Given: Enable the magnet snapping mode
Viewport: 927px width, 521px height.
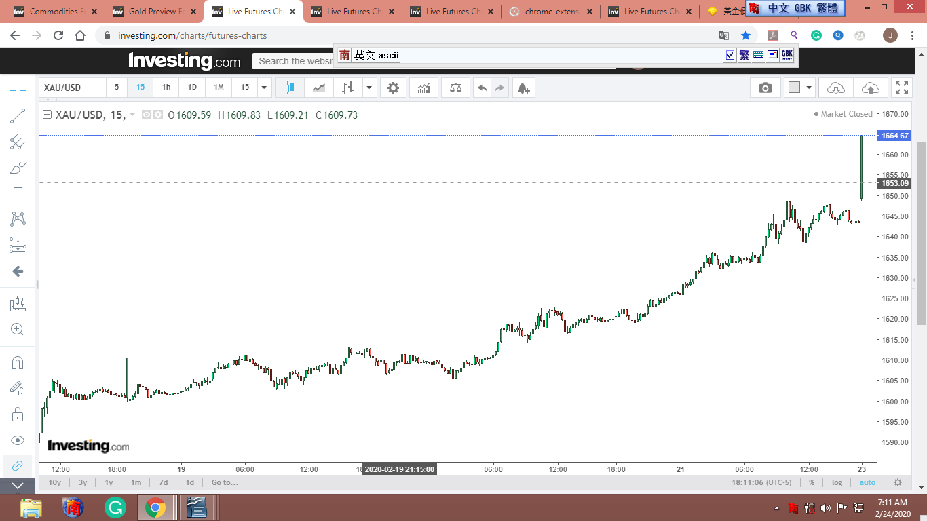Looking at the screenshot, I should point(18,362).
